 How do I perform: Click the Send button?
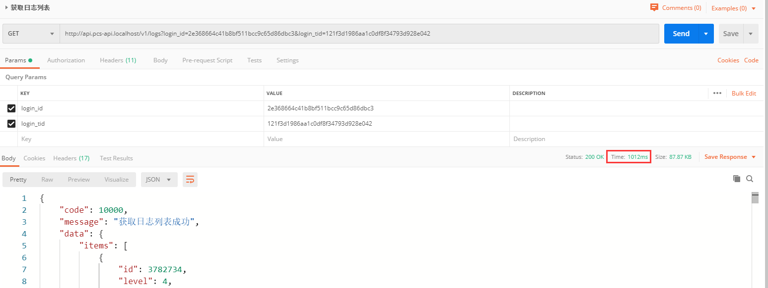tap(681, 34)
